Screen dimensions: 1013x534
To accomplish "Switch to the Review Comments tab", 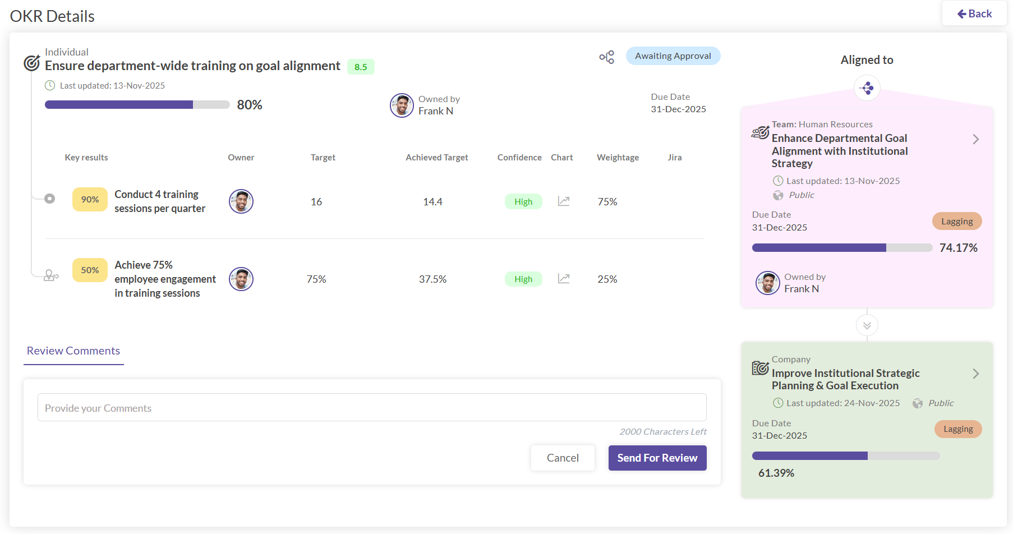I will 73,351.
